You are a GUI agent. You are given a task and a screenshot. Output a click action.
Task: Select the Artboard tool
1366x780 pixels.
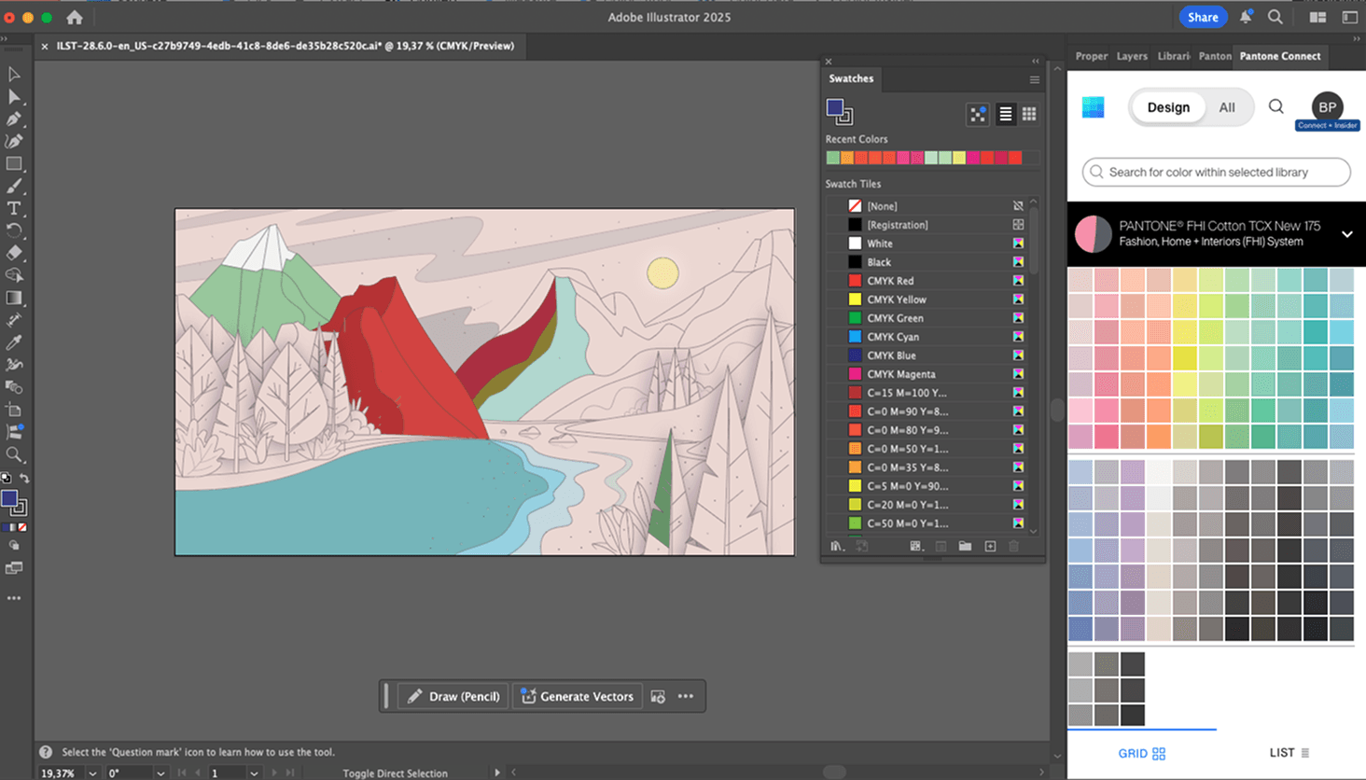(x=14, y=410)
